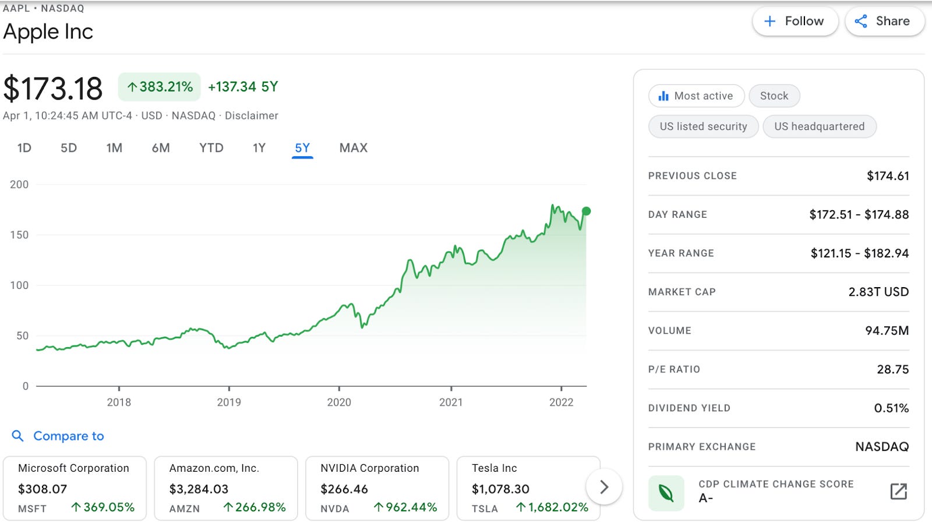Screen dimensions: 932x530
Task: Click the MSFT ticker symbol text
Action: [x=32, y=508]
